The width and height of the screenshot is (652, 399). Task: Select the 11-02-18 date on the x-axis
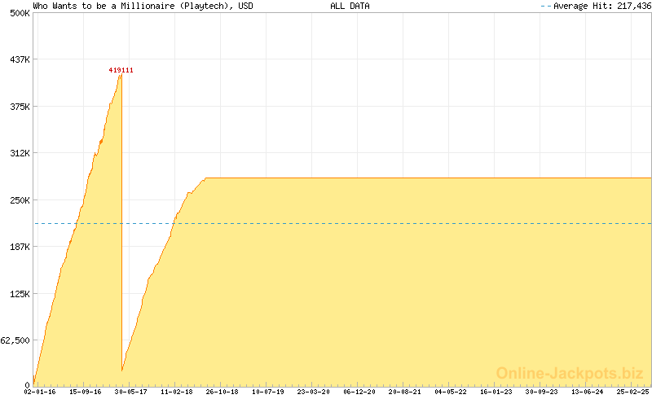tap(177, 392)
